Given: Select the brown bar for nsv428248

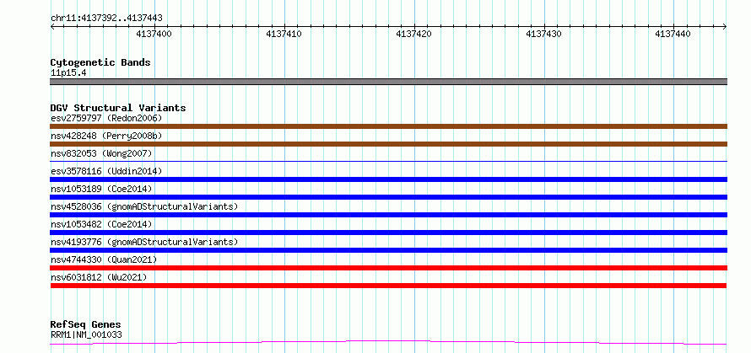Looking at the screenshot, I should point(388,144).
